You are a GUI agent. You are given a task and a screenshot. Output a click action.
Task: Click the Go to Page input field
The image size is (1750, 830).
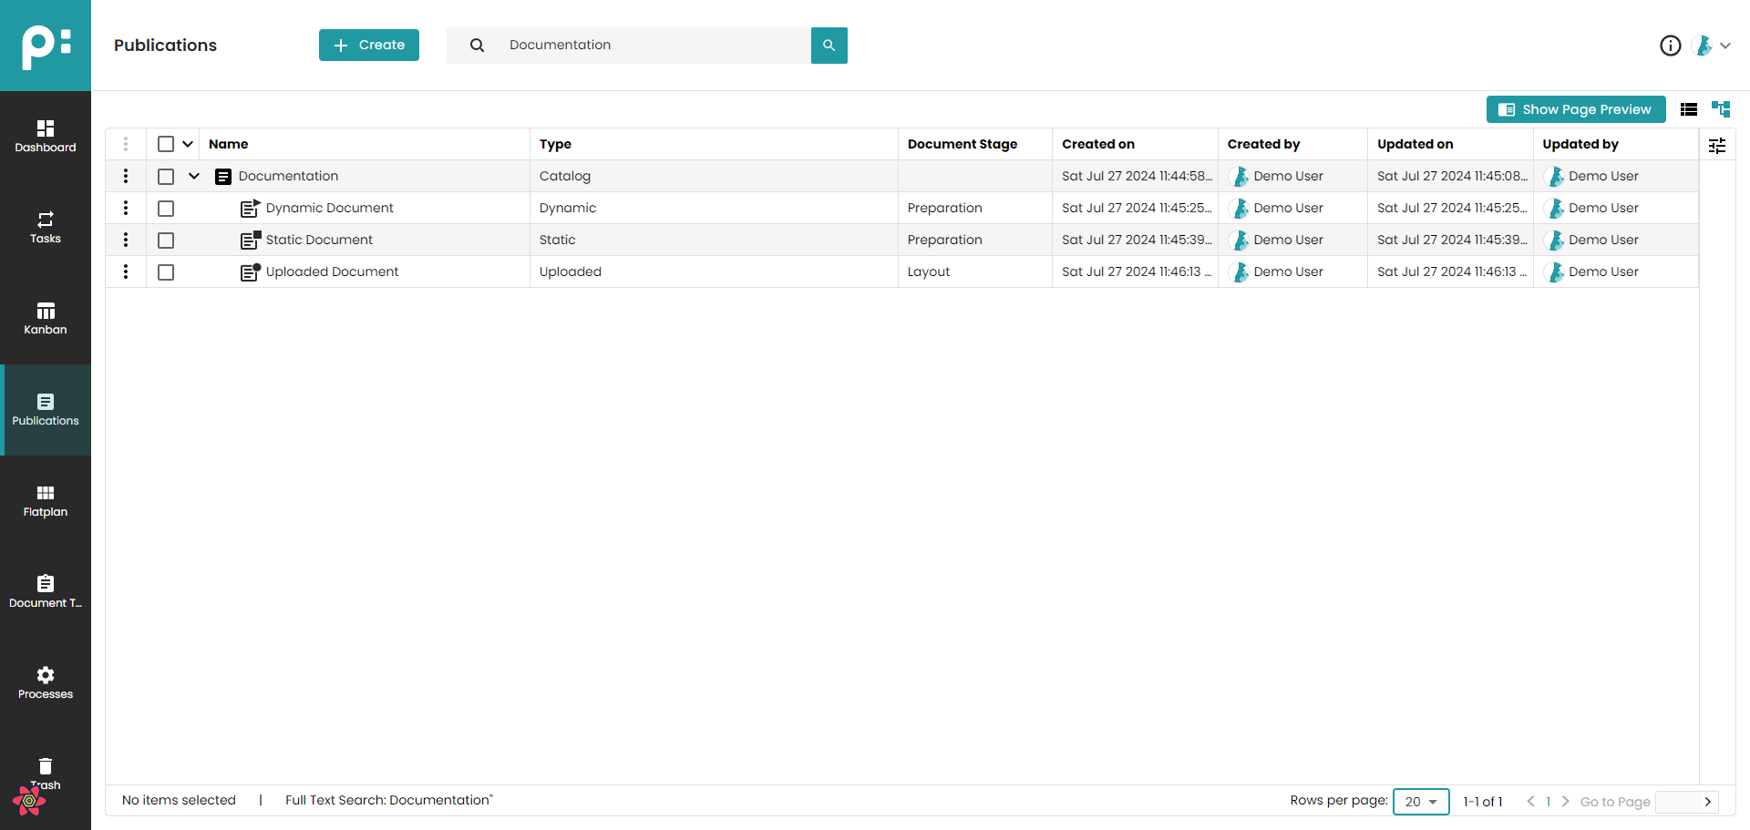pyautogui.click(x=1677, y=802)
